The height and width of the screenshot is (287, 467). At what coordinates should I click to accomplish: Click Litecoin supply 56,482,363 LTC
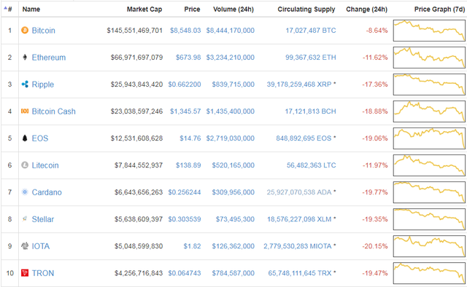point(312,165)
